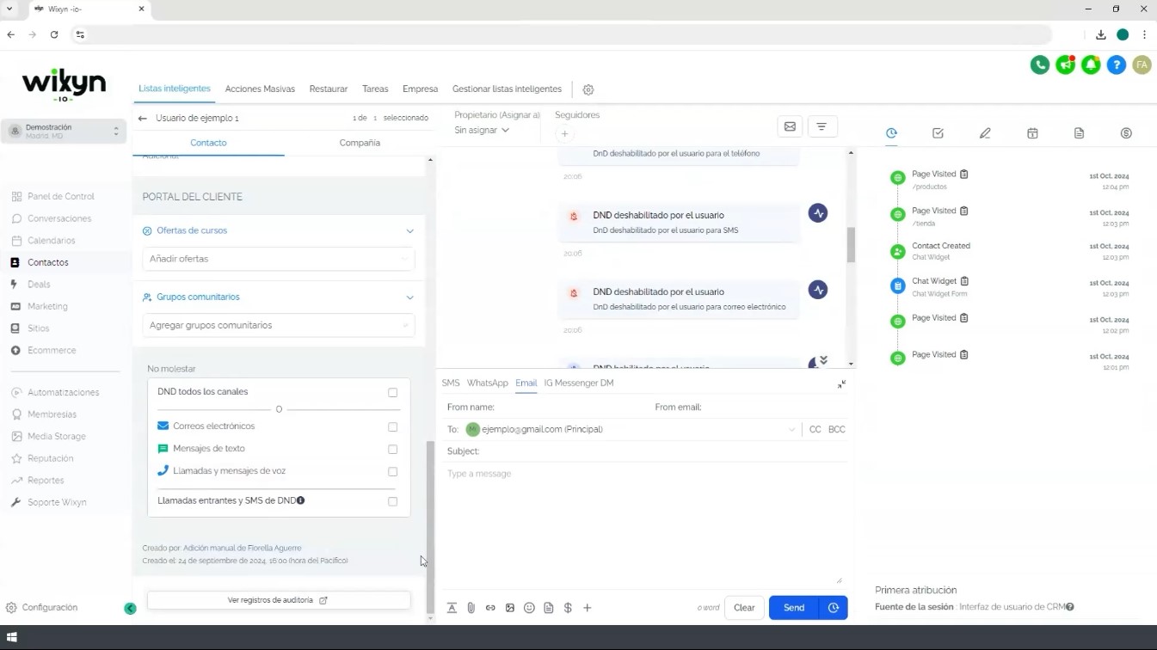Collapse the Ofertas de cursos section
1157x650 pixels.
point(409,231)
